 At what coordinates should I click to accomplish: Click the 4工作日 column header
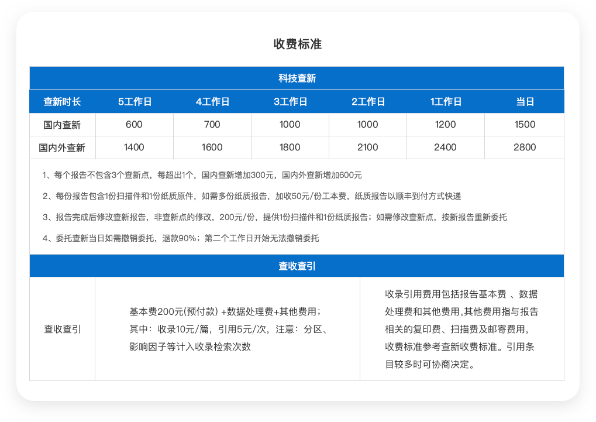click(x=212, y=102)
